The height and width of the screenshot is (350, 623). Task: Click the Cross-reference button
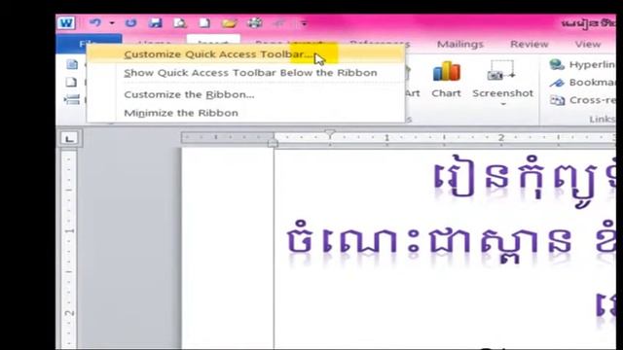(x=582, y=100)
